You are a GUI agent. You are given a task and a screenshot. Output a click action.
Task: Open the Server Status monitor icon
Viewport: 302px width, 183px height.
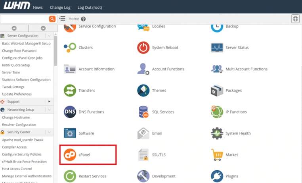pyautogui.click(x=217, y=48)
